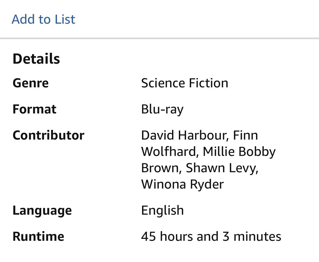The height and width of the screenshot is (262, 319).
Task: Select the Language label
Action: tap(42, 211)
